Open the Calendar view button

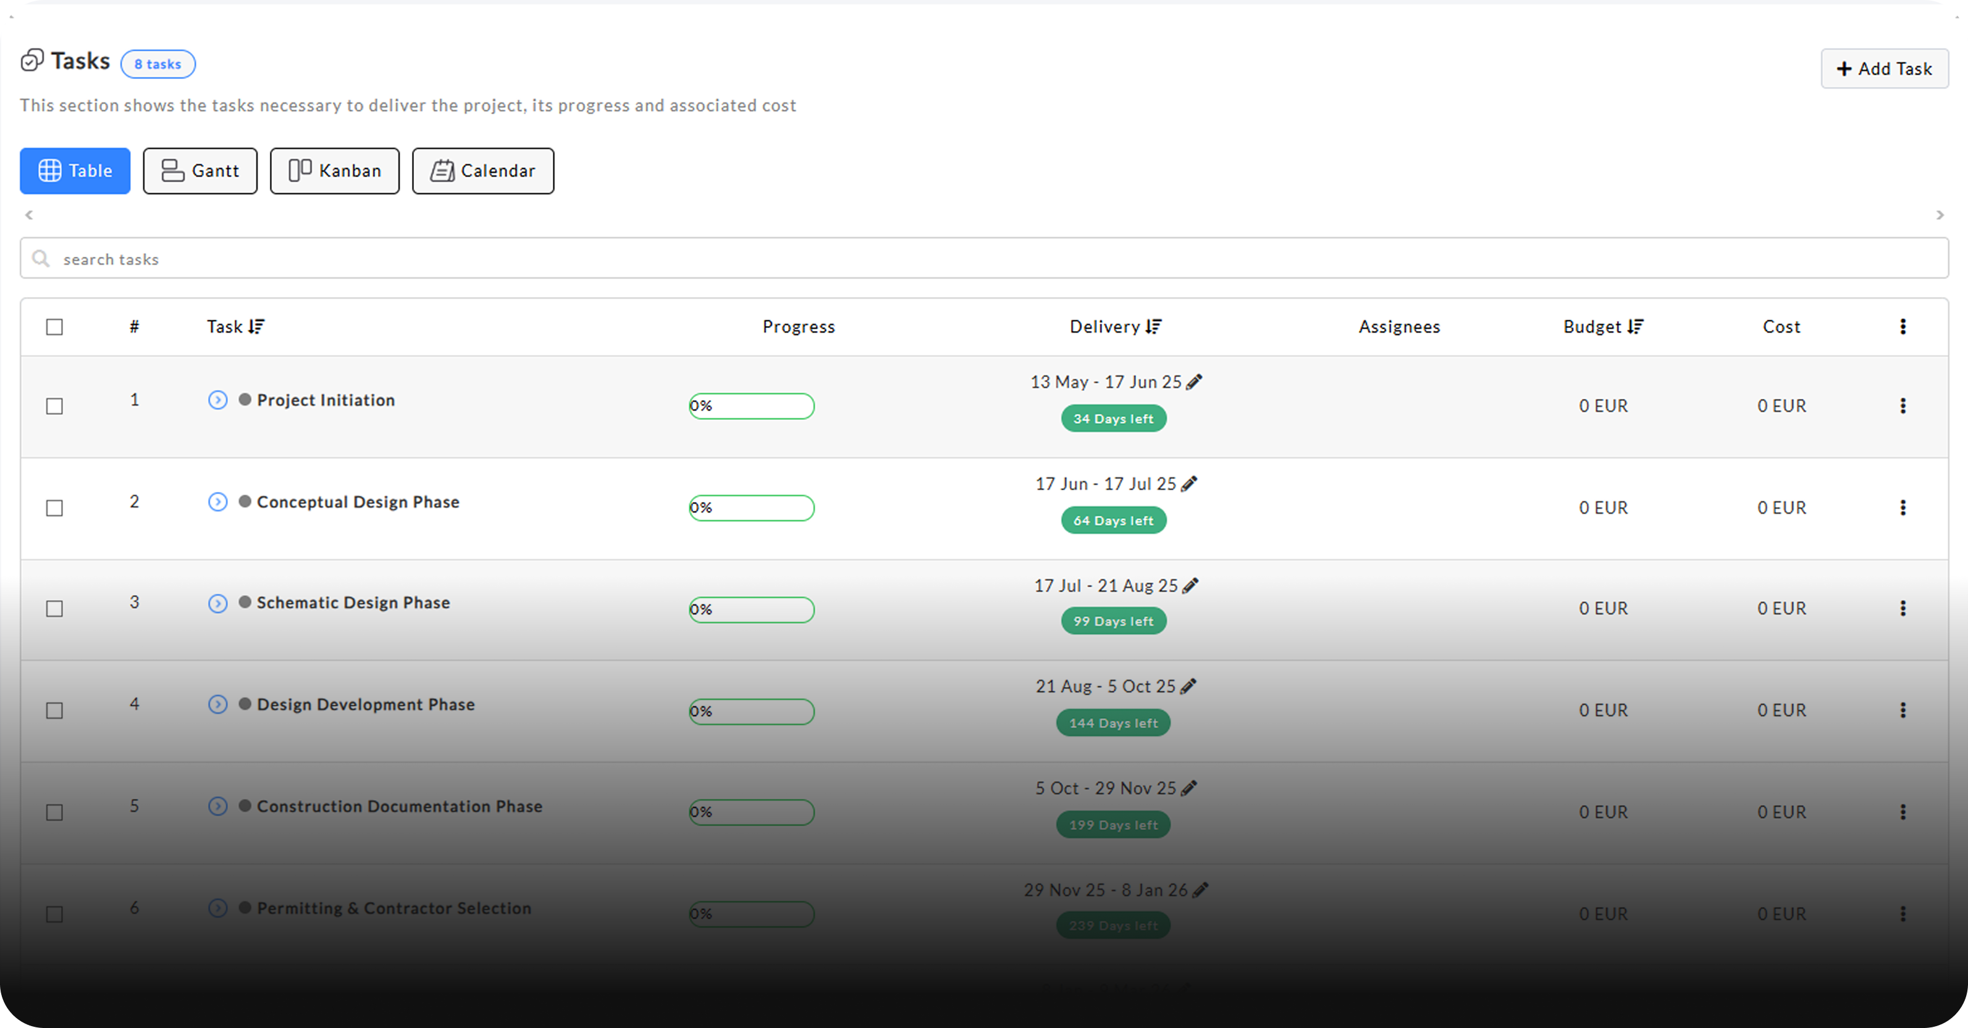tap(483, 171)
